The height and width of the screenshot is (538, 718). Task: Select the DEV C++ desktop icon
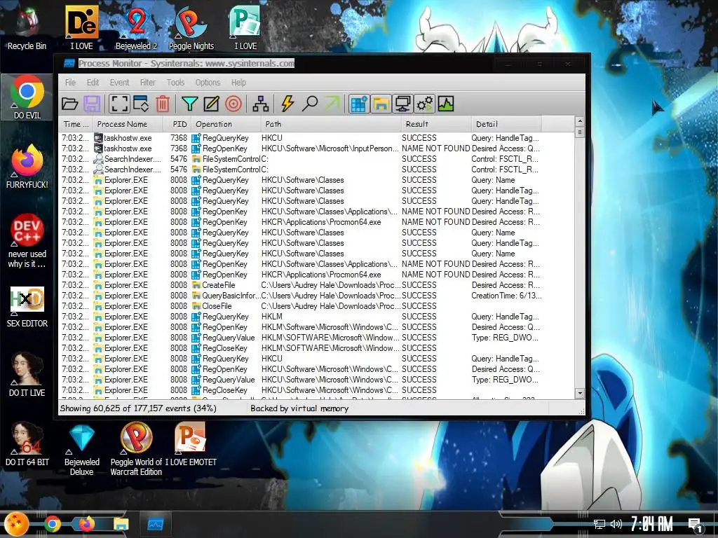pos(27,240)
